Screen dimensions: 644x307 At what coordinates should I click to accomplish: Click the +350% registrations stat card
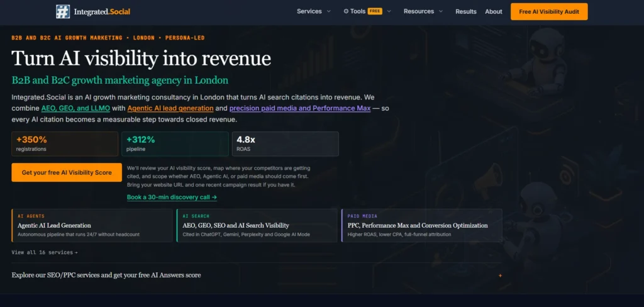click(65, 144)
